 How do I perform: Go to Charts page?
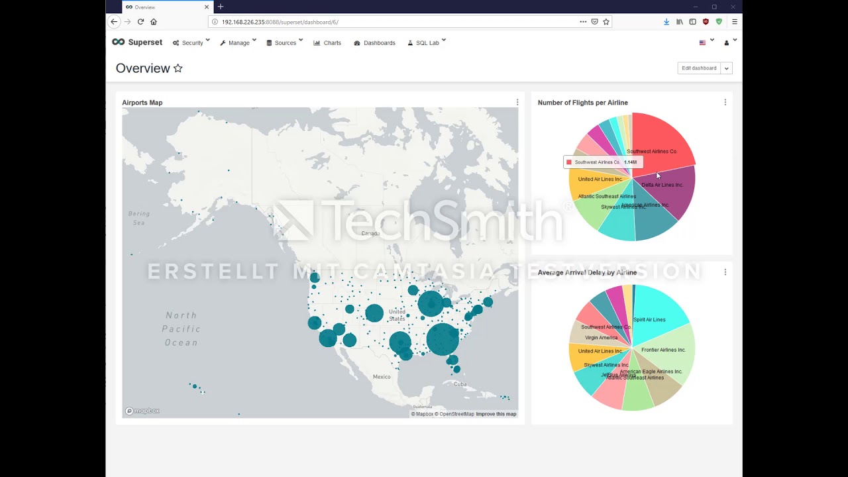coord(327,43)
